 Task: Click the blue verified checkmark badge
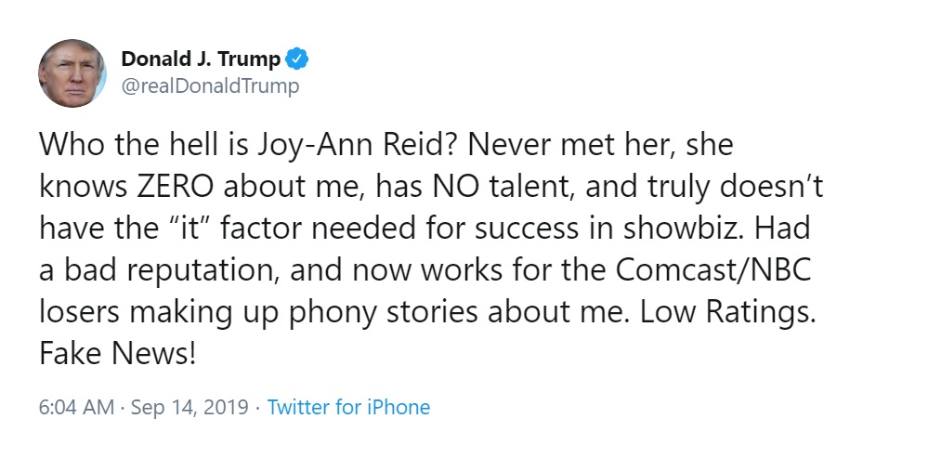(296, 59)
